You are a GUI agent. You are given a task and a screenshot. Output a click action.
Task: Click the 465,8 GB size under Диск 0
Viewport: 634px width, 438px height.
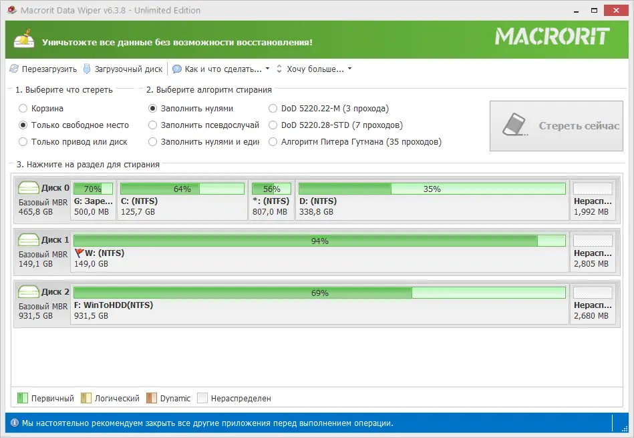[35, 212]
